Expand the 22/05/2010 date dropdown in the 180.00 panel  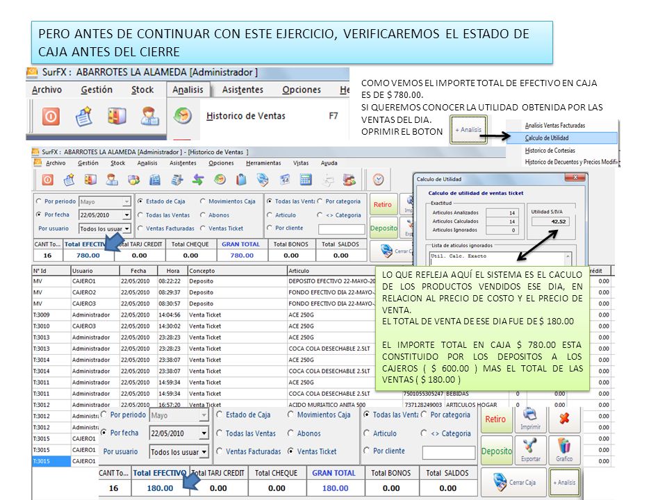(x=204, y=433)
